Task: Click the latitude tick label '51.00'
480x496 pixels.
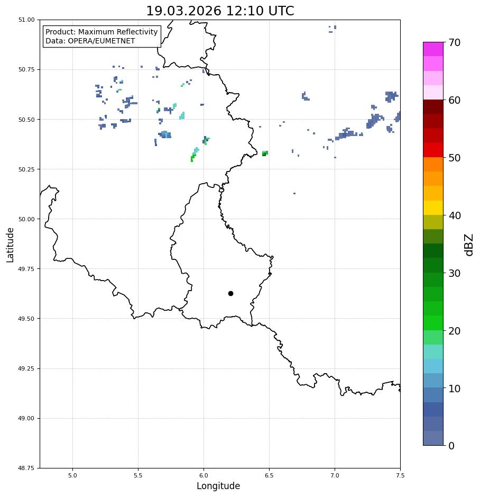Action: click(x=26, y=20)
